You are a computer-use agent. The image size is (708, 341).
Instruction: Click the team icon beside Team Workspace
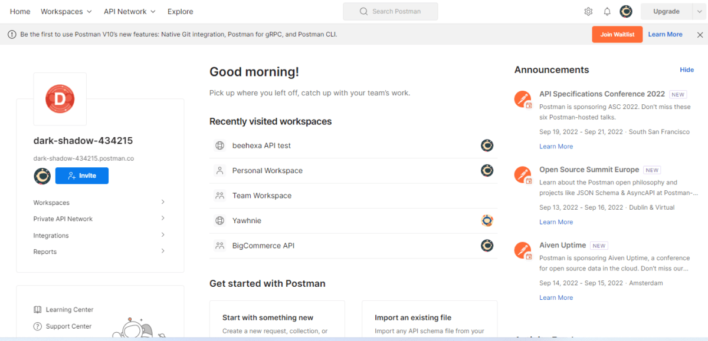coord(218,195)
